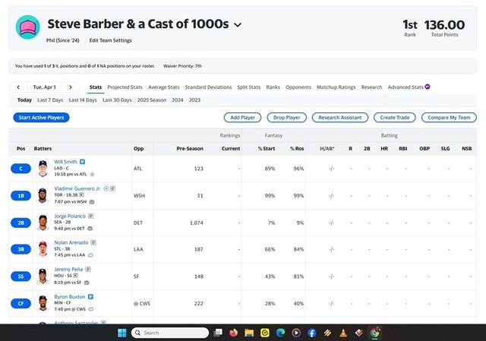The width and height of the screenshot is (486, 341).
Task: Select the 2024 stats filter
Action: point(177,99)
